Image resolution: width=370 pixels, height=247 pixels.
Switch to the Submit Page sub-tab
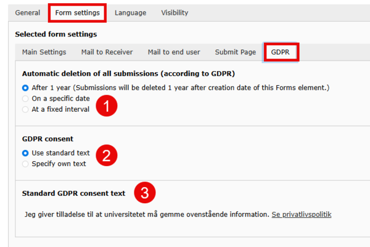coord(236,52)
